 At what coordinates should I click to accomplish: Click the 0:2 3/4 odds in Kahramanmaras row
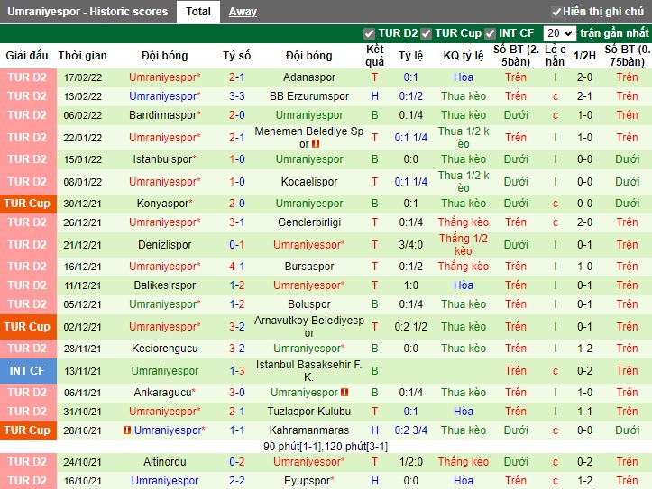[x=411, y=430]
